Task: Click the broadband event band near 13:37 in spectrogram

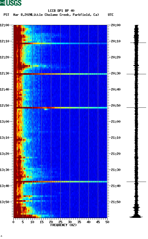Action: click(60, 182)
